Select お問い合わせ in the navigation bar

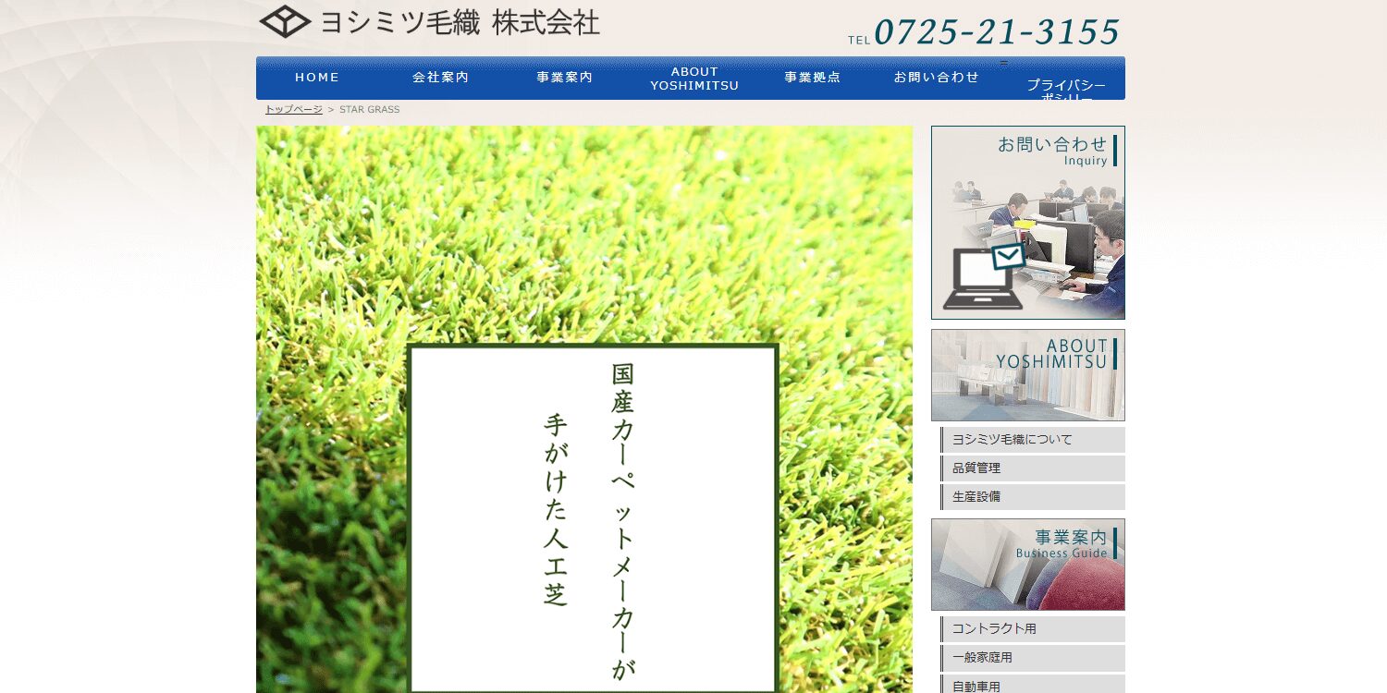tap(936, 77)
